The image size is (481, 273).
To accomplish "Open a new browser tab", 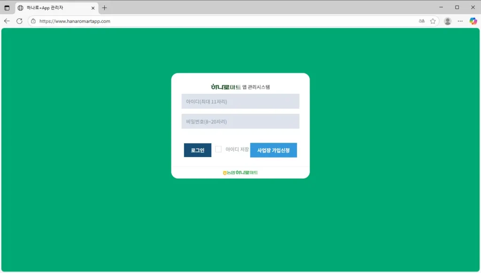I will (104, 8).
